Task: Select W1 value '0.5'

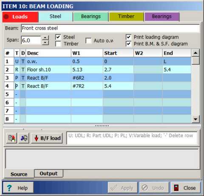Action: coord(87,61)
